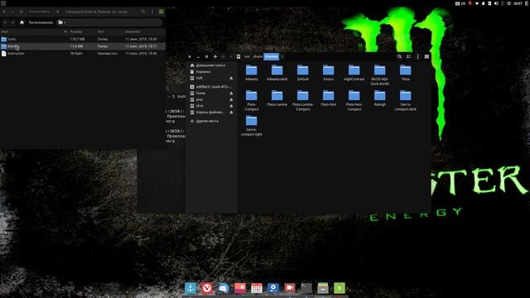Sort archive list by modified date column
This screenshot has width=530, height=298.
[x=144, y=31]
